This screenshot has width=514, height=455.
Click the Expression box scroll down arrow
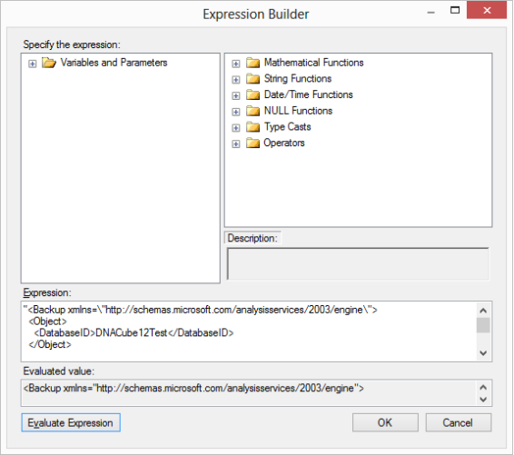[x=483, y=353]
